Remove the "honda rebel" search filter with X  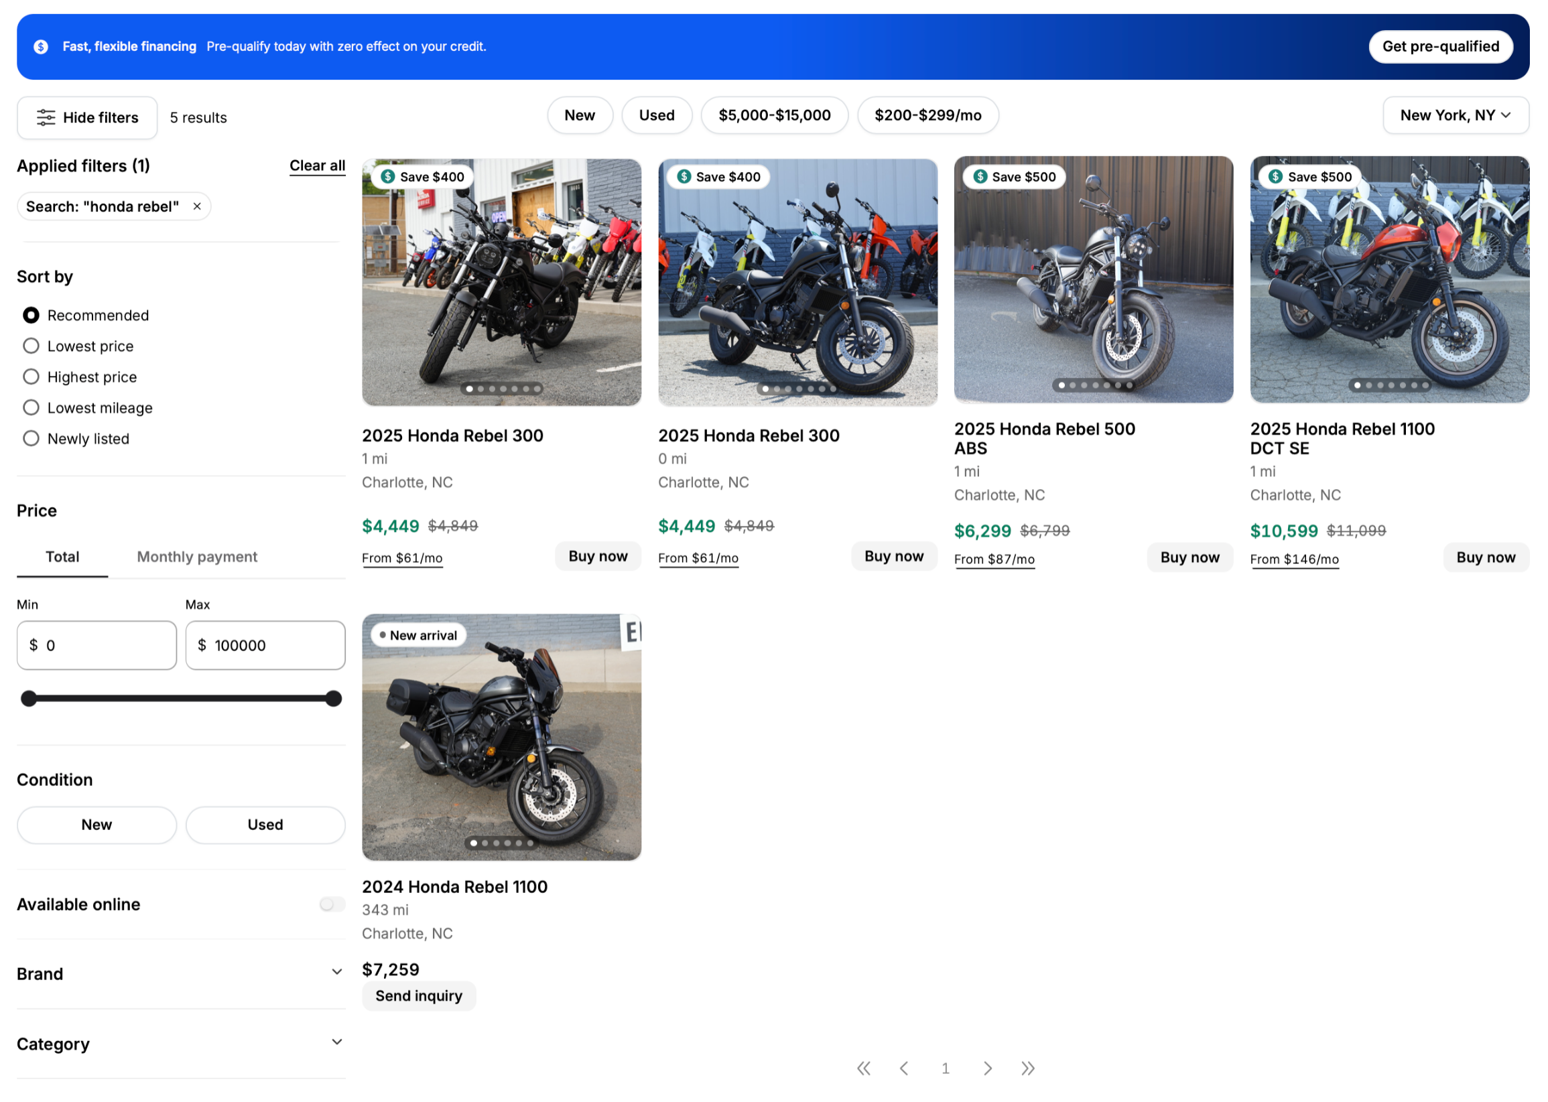[198, 206]
